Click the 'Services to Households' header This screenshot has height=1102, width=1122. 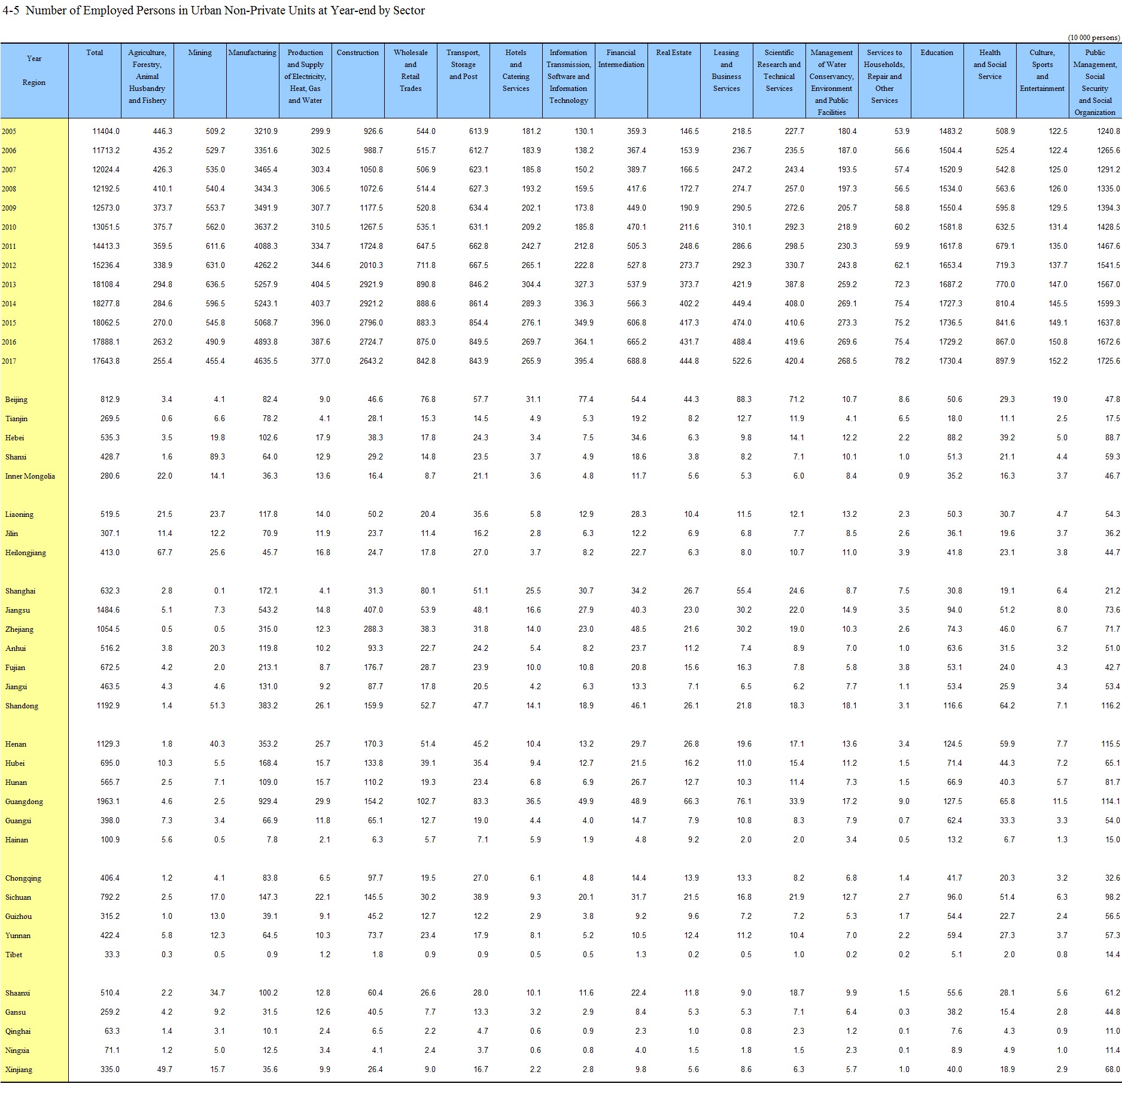(884, 77)
